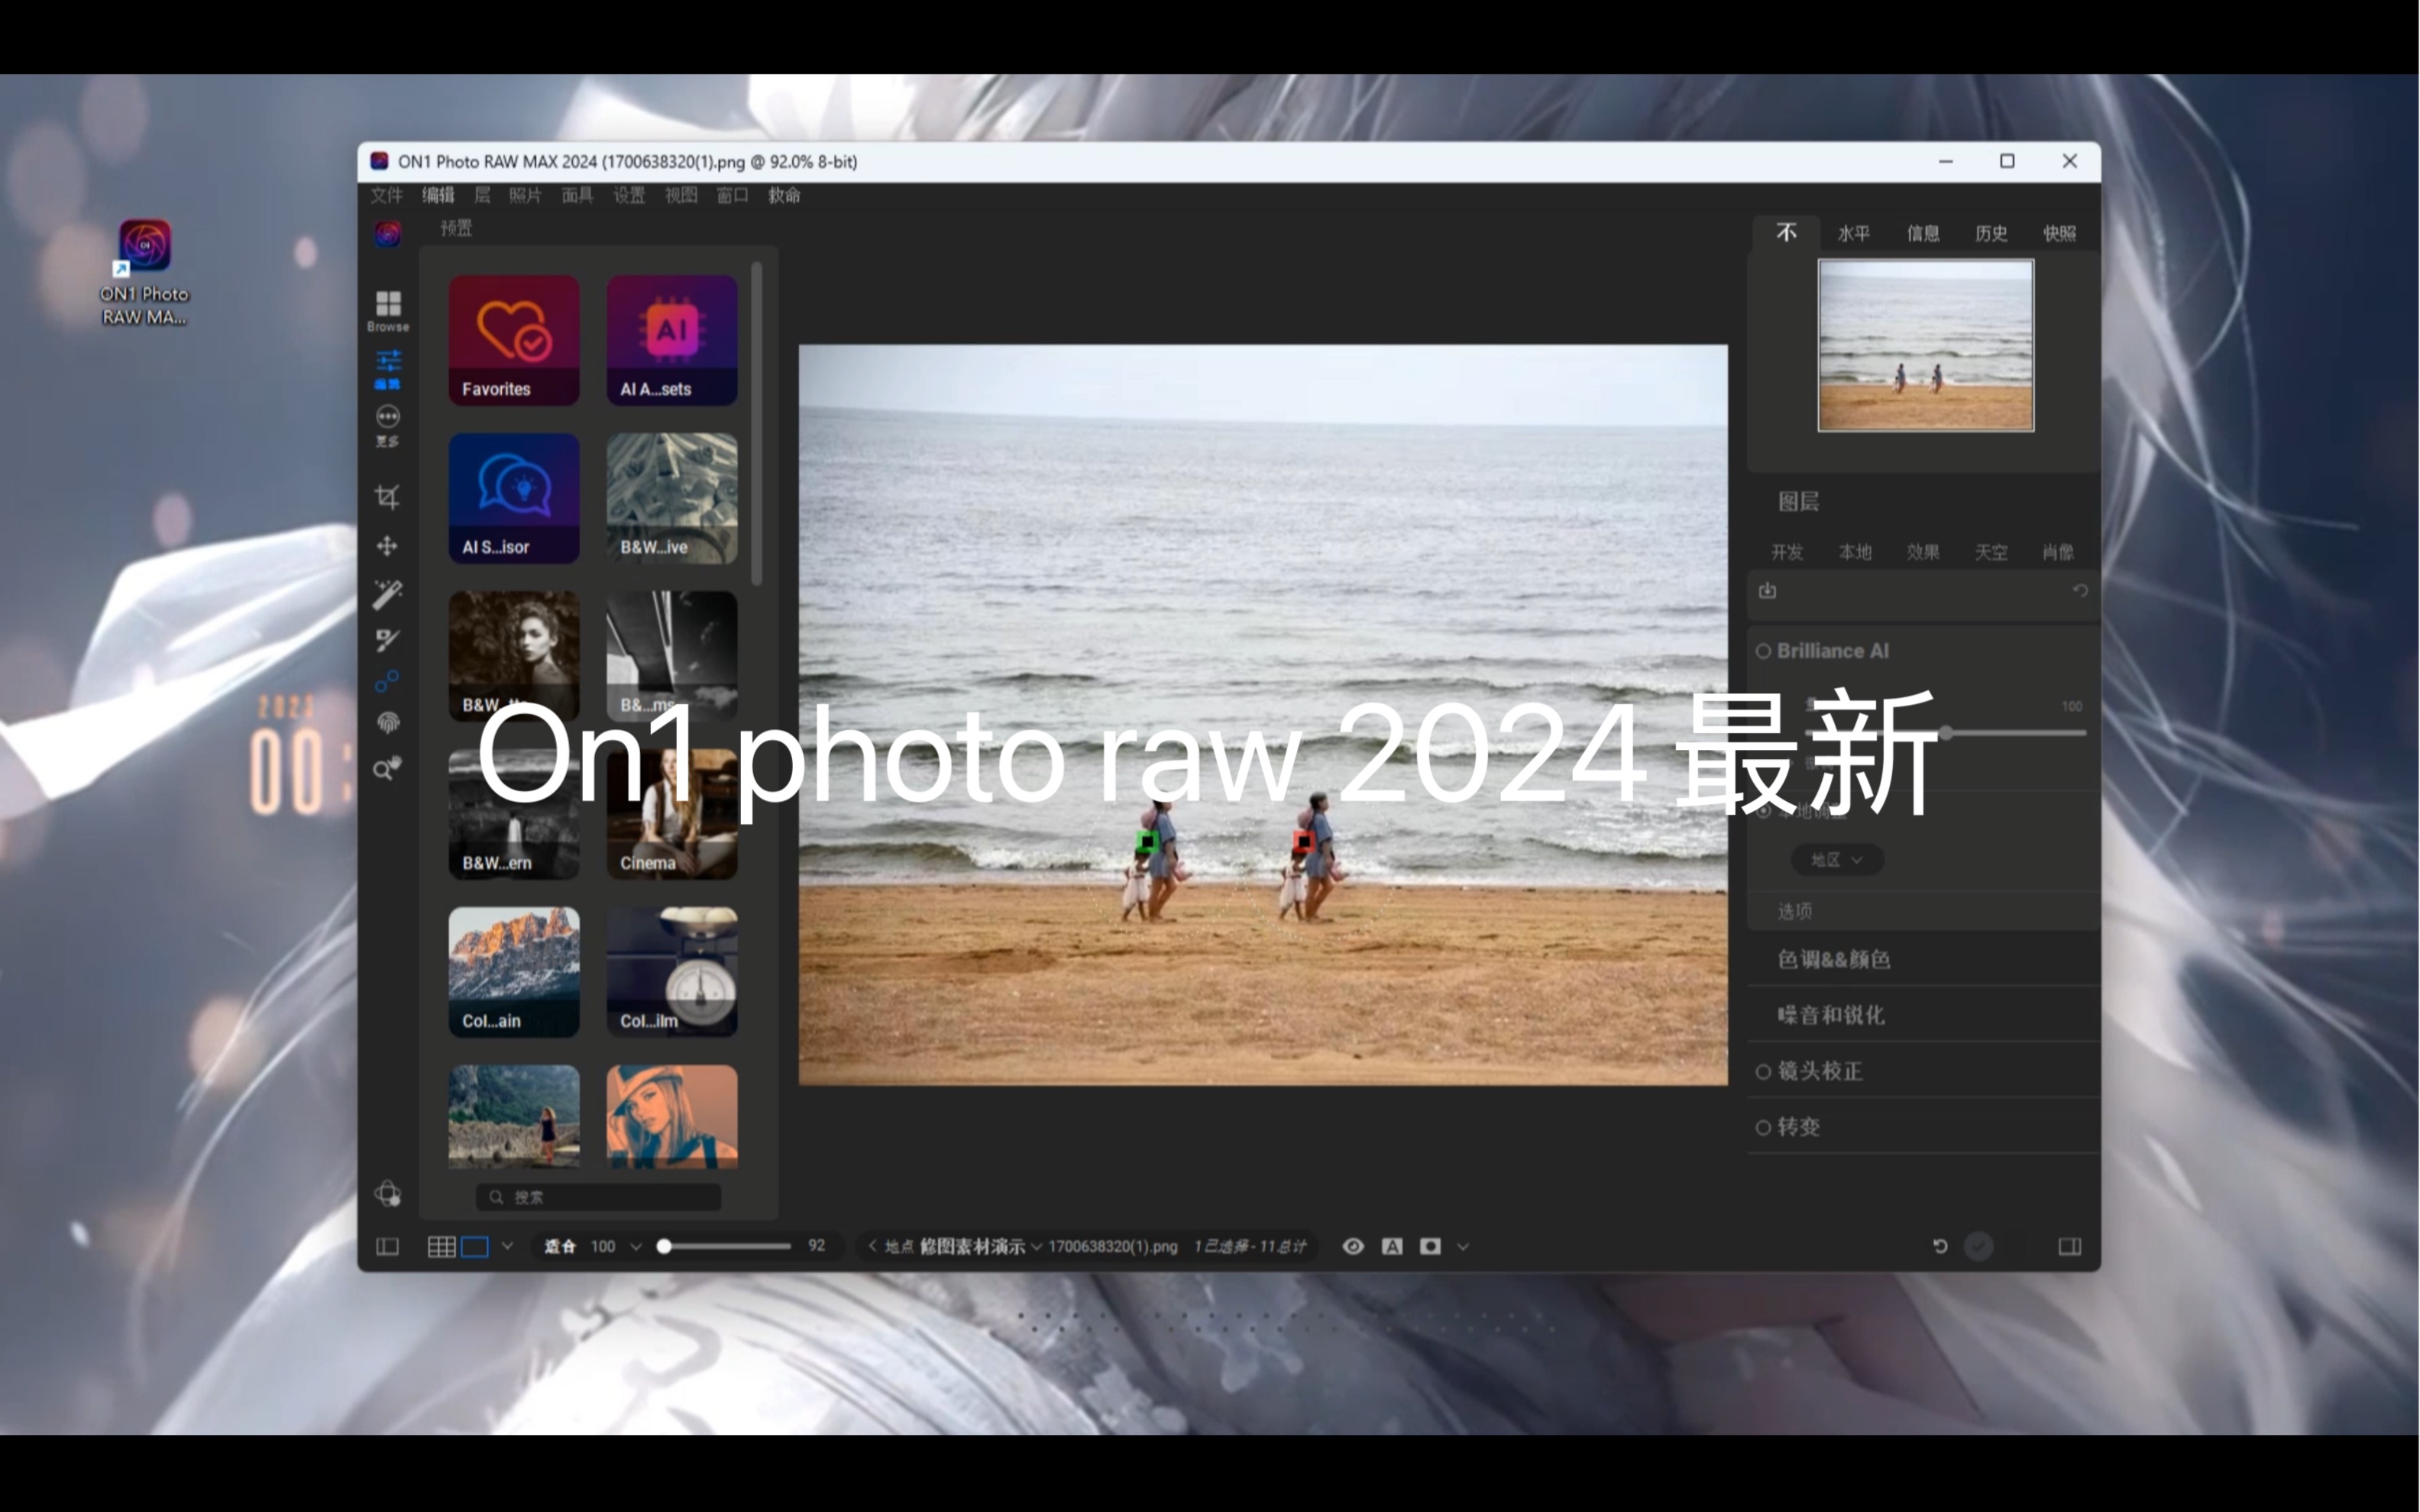Viewport: 2420px width, 1512px height.
Task: Click the round checkmark done button
Action: [x=1979, y=1246]
